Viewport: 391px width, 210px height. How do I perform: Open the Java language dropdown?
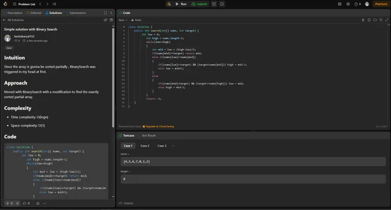point(123,20)
